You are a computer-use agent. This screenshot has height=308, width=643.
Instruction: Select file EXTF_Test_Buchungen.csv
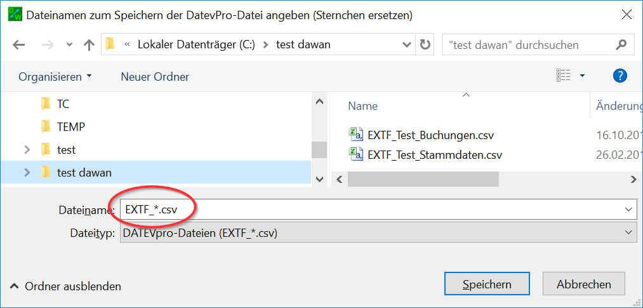coord(432,134)
